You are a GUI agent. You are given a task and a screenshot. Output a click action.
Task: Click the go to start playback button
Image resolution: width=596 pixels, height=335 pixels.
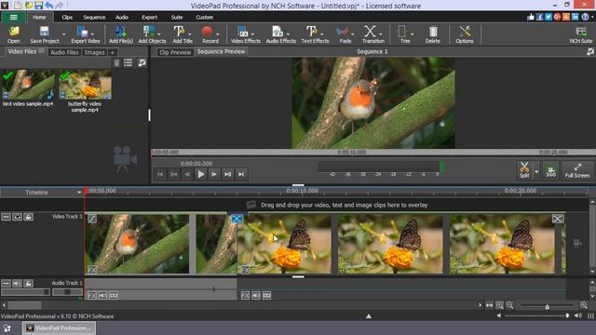160,174
